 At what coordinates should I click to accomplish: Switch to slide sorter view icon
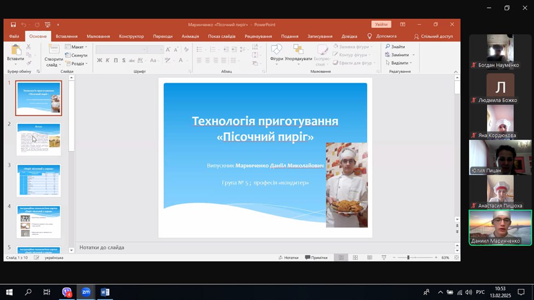point(355,257)
